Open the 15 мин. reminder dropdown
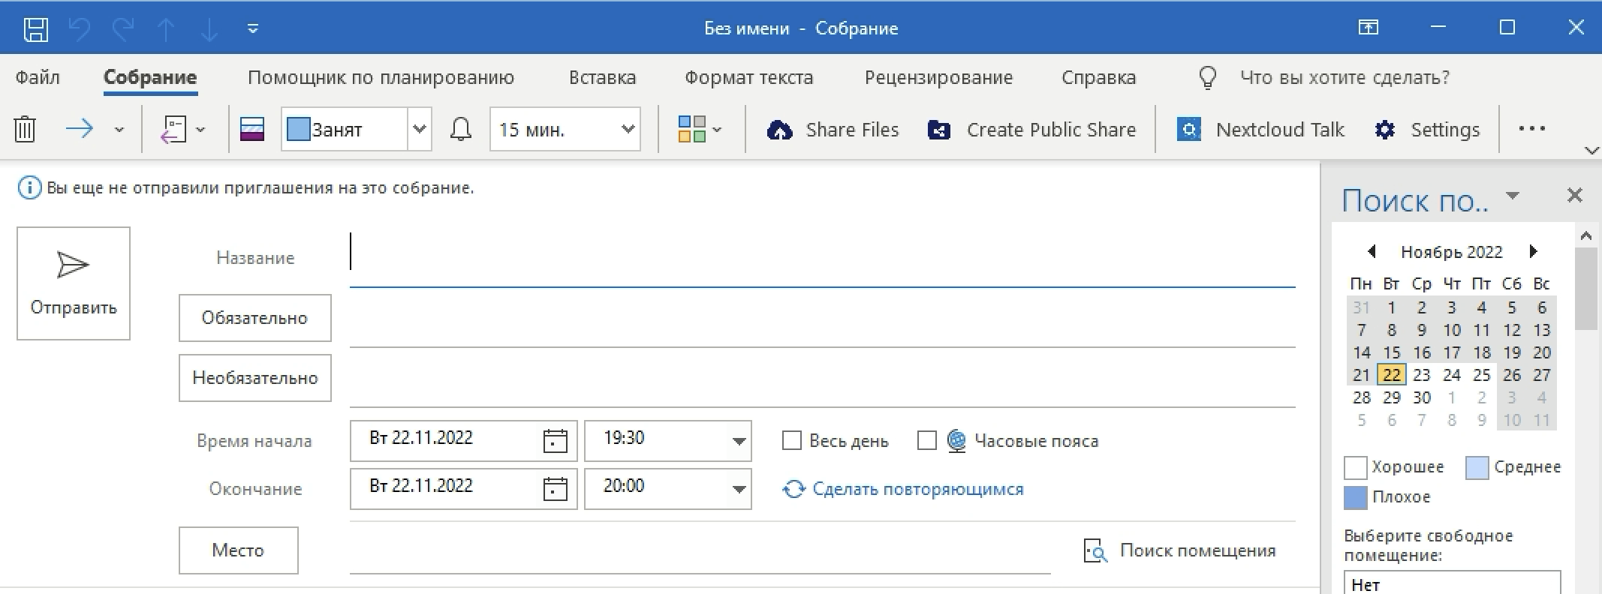Viewport: 1602px width, 594px height. pos(628,129)
